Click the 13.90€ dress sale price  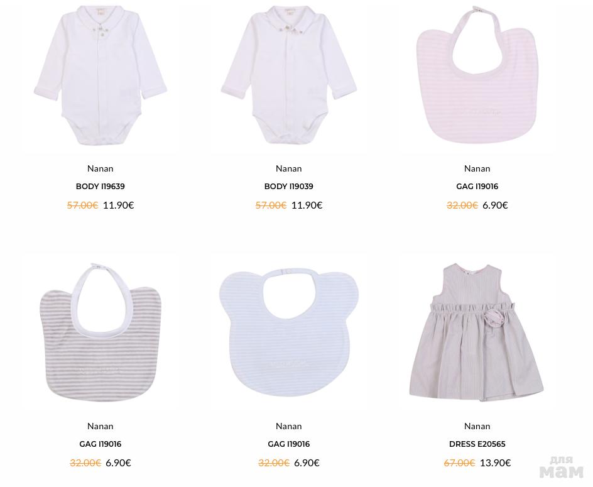point(495,462)
